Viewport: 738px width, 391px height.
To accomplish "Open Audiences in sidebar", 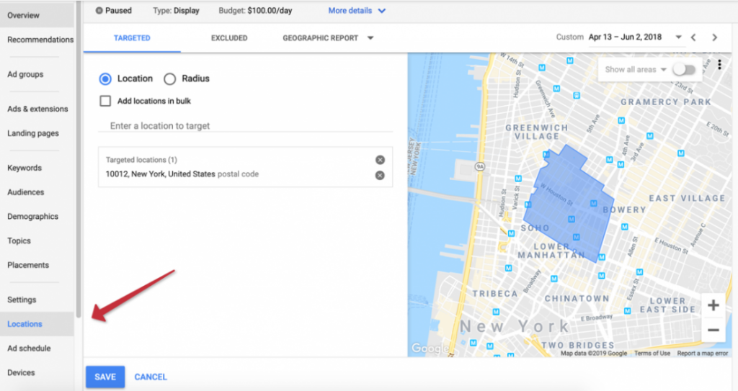I will coord(26,192).
